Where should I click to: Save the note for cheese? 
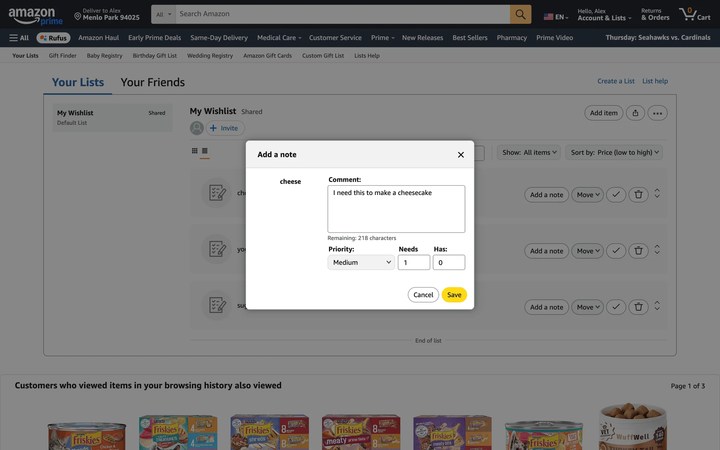(454, 295)
